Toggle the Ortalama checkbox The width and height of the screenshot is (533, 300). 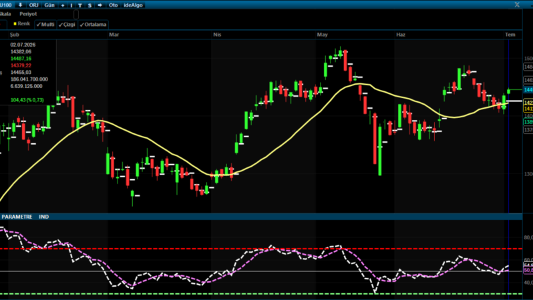[x=93, y=25]
